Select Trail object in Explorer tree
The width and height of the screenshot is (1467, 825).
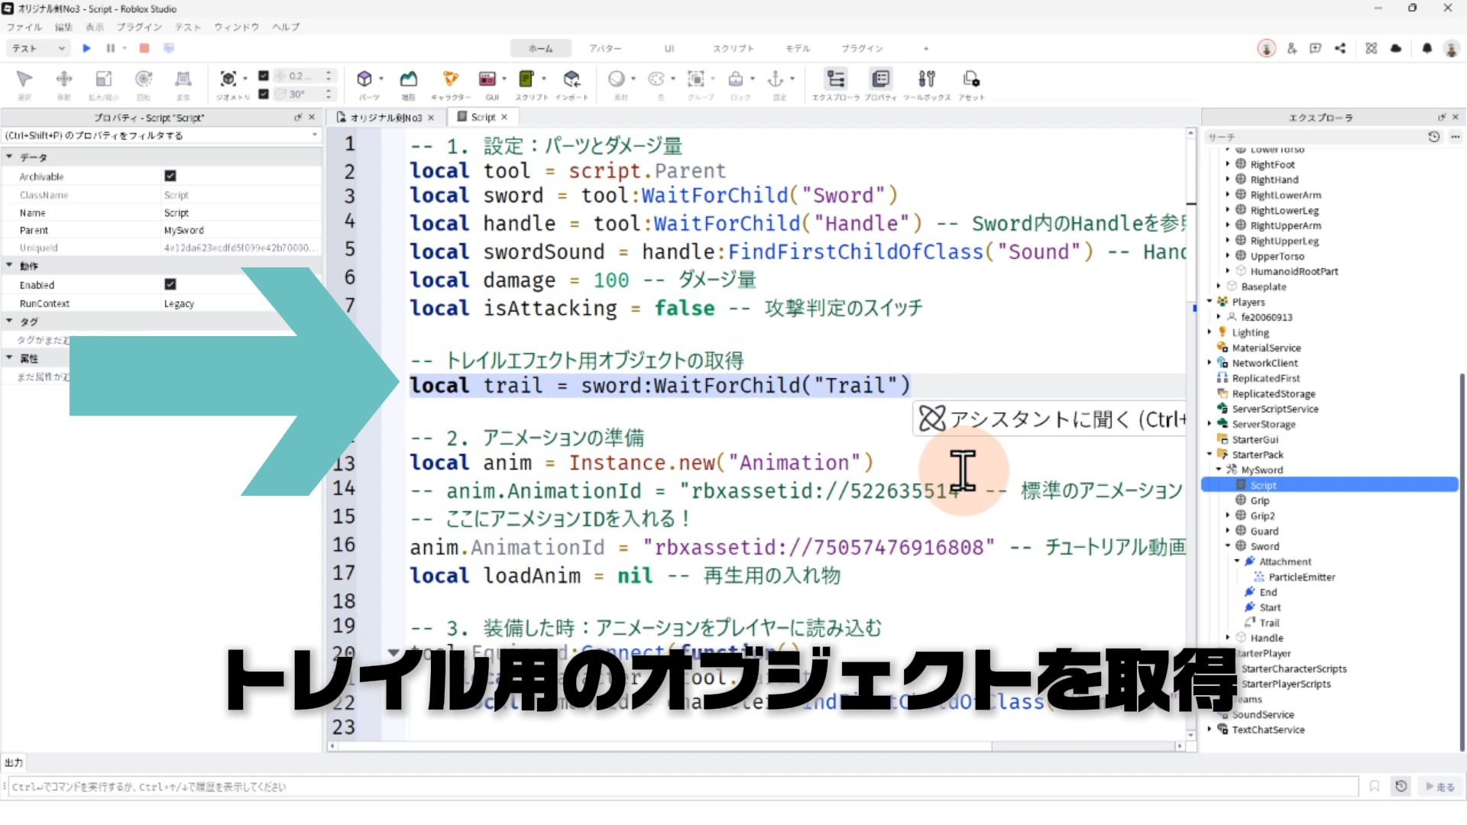coord(1268,623)
